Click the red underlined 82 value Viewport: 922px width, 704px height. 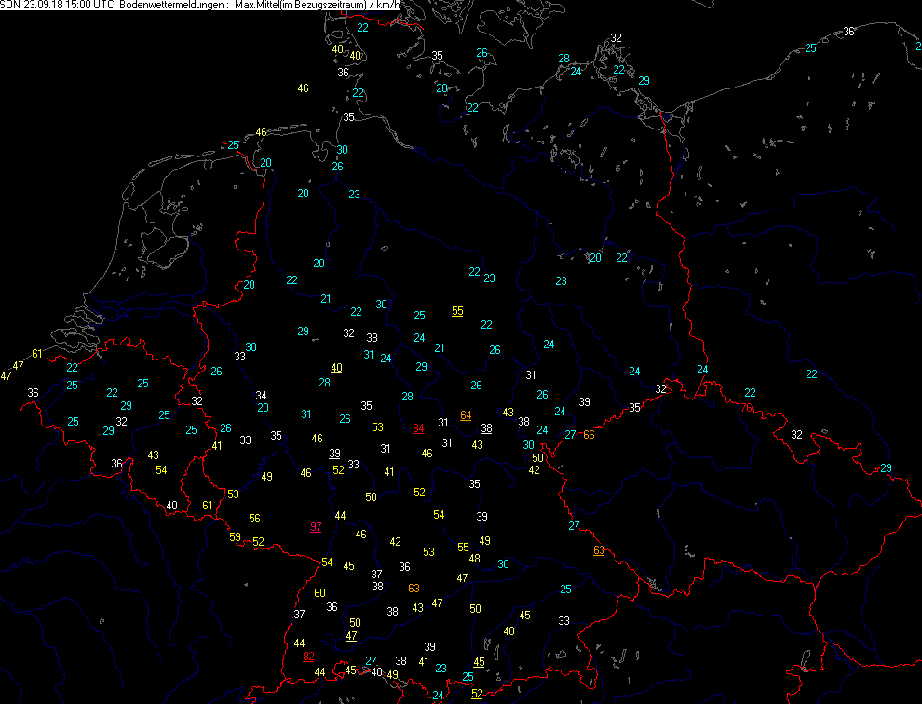309,657
